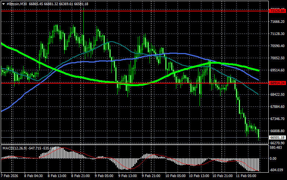Click the MACD(12,26,9) indicator label
This screenshot has height=180, width=287.
click(x=15, y=148)
